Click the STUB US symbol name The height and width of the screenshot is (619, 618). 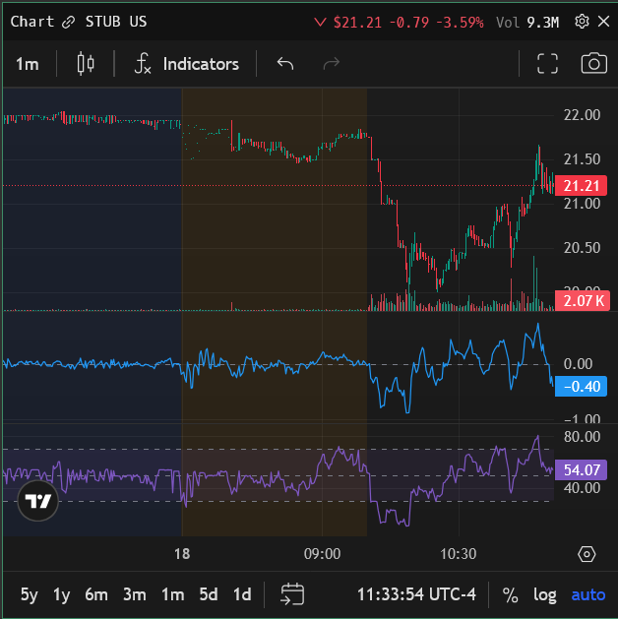(116, 22)
